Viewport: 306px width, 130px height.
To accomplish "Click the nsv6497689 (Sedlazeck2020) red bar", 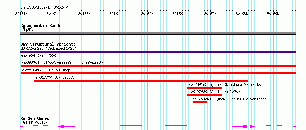I will click(x=204, y=95).
